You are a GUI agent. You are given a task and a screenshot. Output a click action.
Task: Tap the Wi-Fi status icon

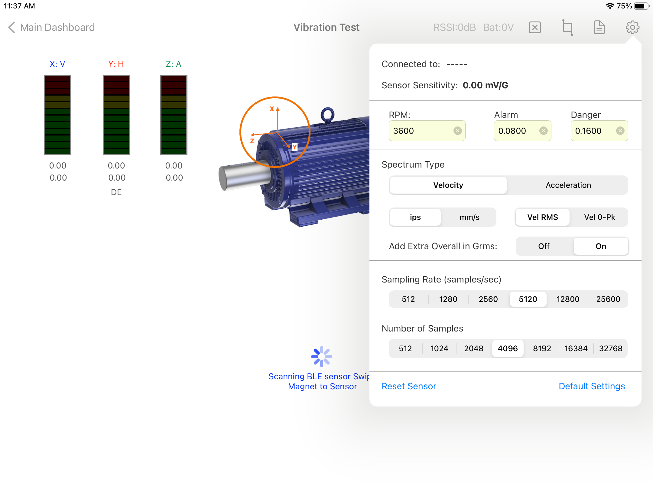point(610,6)
